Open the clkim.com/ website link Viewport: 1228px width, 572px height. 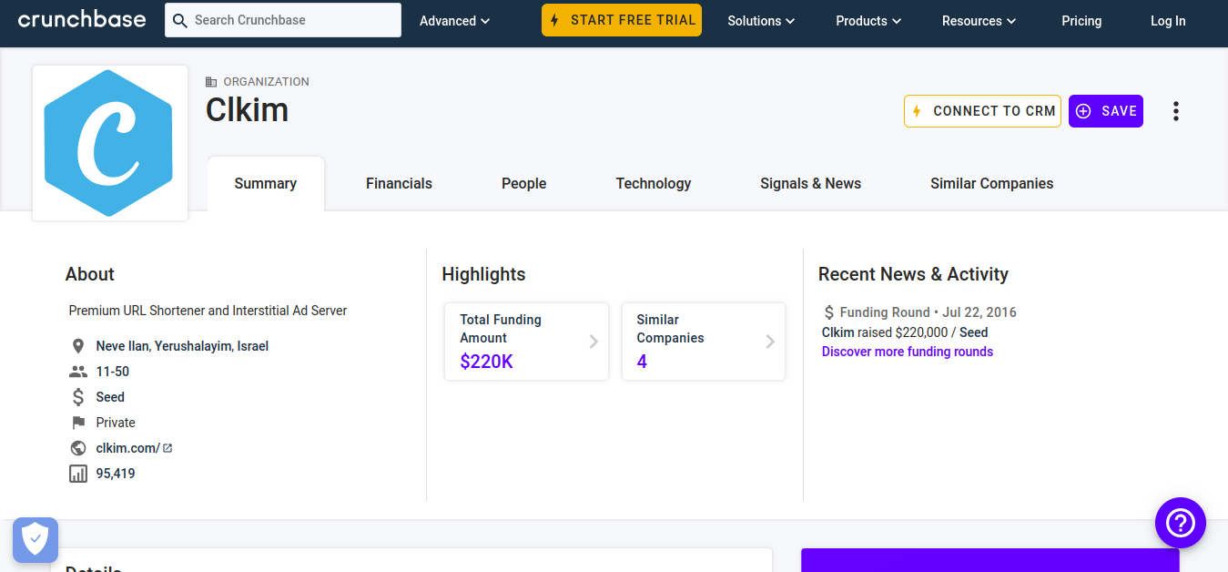point(128,448)
